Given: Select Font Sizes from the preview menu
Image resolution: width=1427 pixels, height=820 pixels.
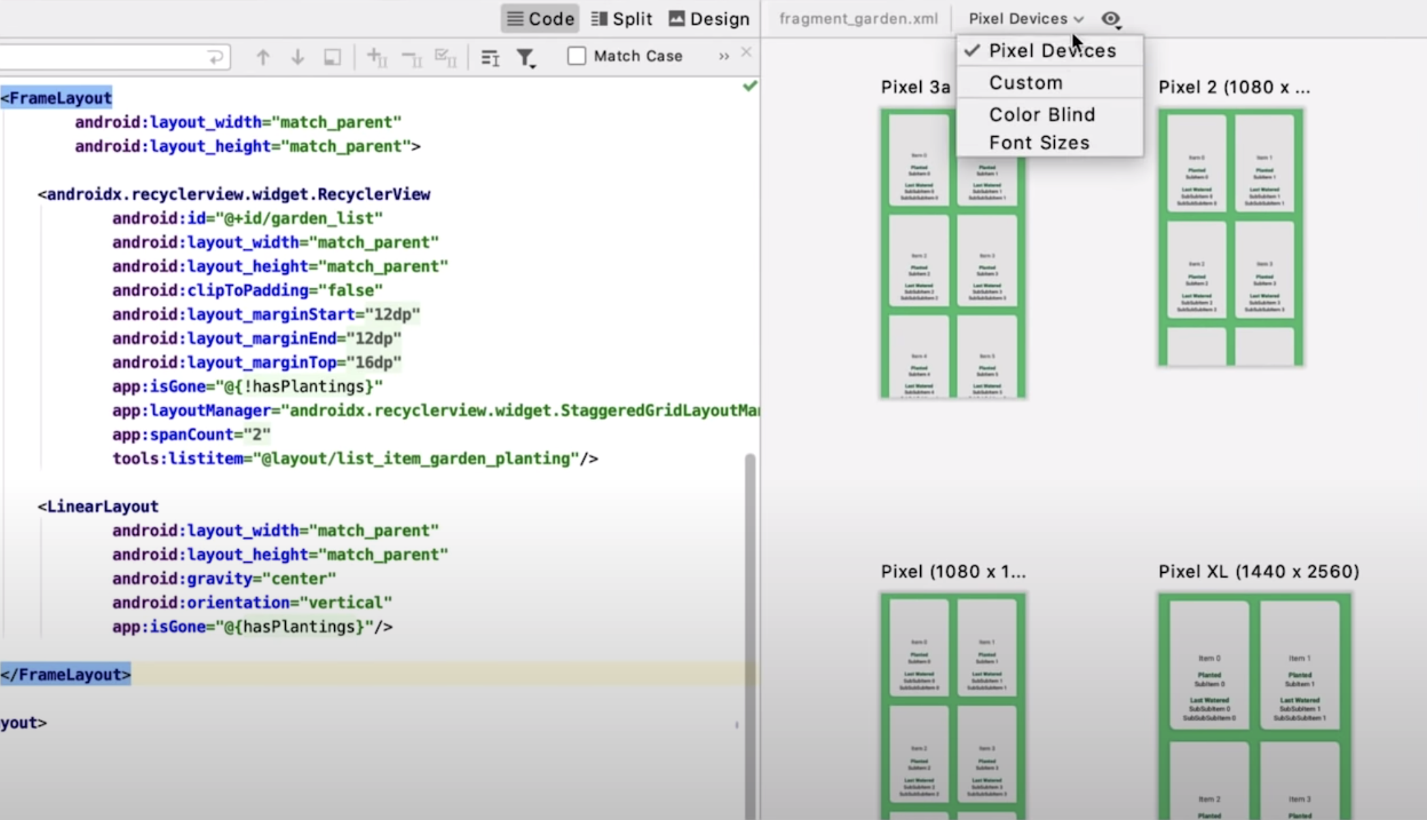Looking at the screenshot, I should [1039, 142].
